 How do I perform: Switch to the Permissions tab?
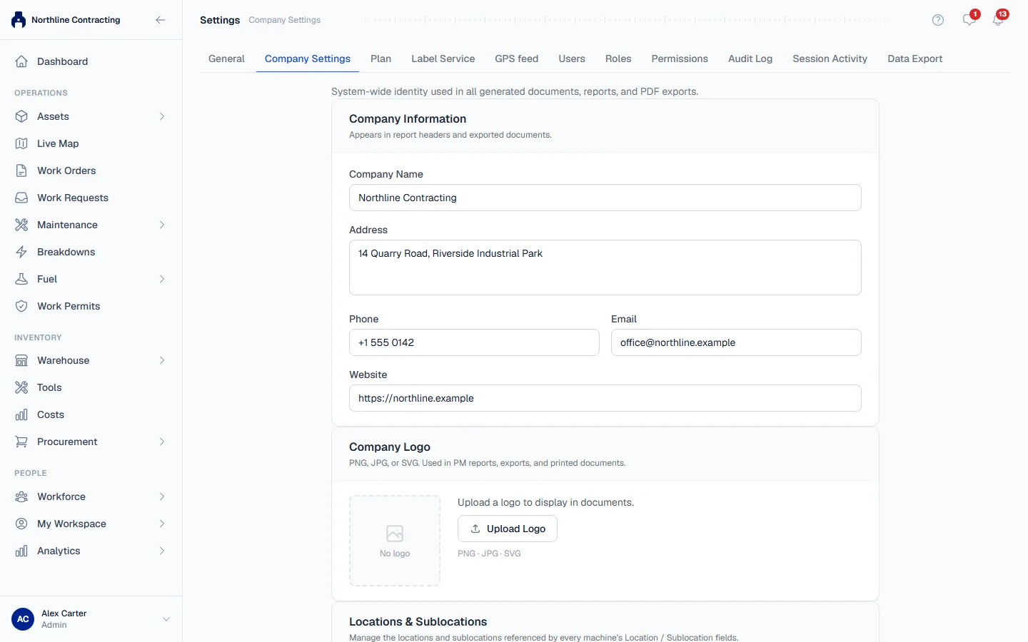point(680,58)
